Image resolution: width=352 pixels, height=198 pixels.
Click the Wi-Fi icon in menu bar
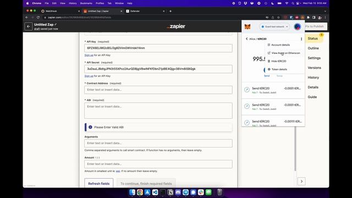287,3
